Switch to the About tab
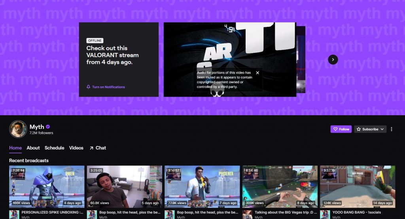405x219 pixels. tap(33, 148)
